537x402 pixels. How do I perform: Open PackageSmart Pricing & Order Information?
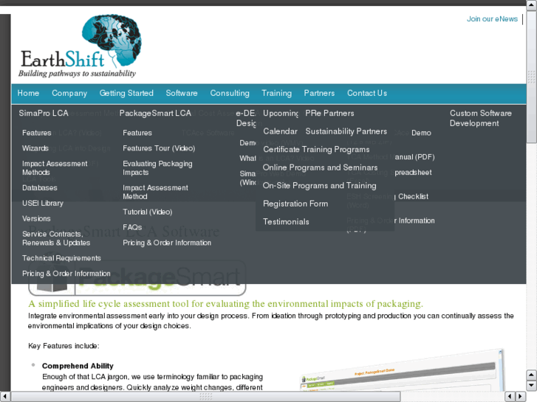(167, 243)
